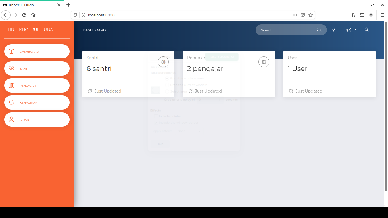Click the 'User' card heading

click(x=292, y=58)
